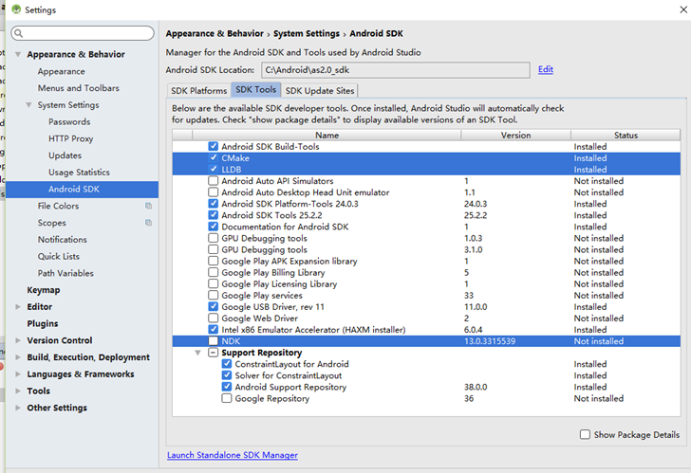Viewport: 691px width, 473px height.
Task: Uncheck the CMake checkbox
Action: pyautogui.click(x=214, y=157)
